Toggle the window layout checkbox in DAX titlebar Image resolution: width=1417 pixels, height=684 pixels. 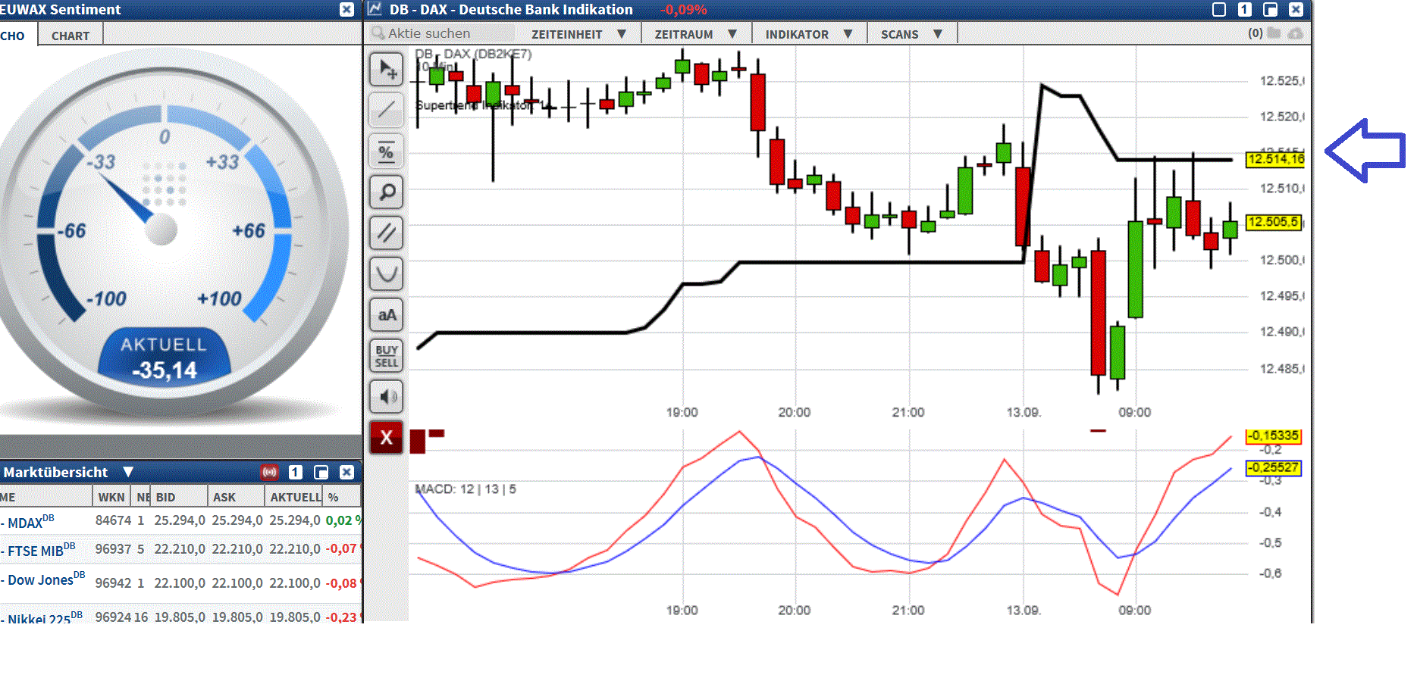[1218, 10]
